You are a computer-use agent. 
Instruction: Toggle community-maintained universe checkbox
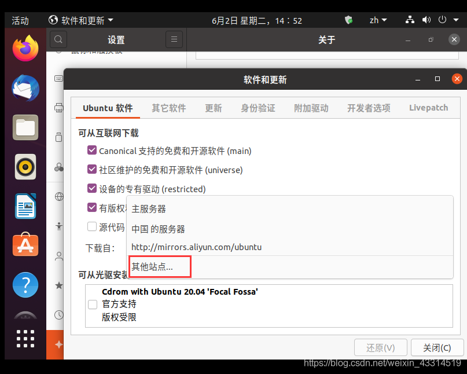(x=91, y=170)
